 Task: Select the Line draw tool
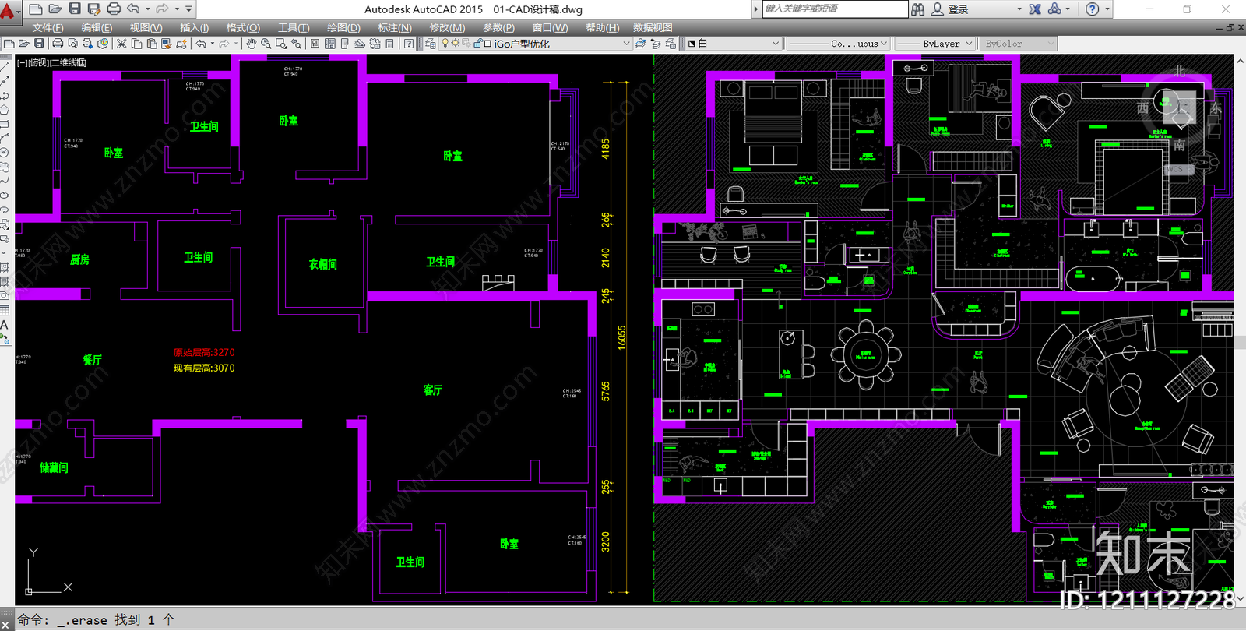pyautogui.click(x=5, y=67)
